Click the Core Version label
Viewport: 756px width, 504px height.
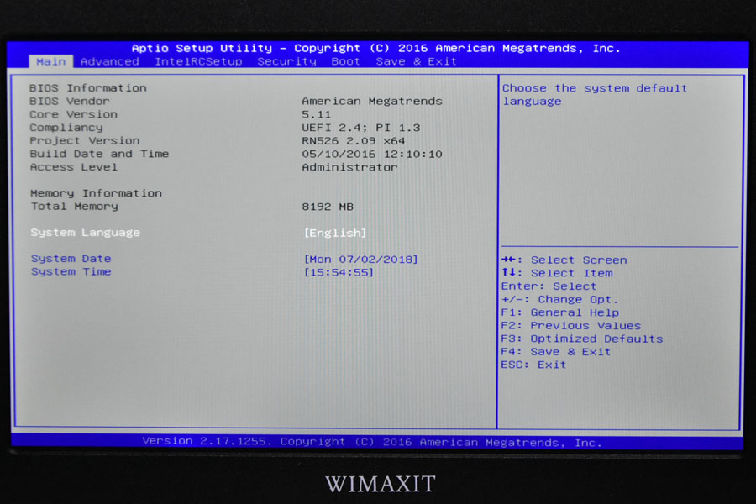tap(73, 114)
